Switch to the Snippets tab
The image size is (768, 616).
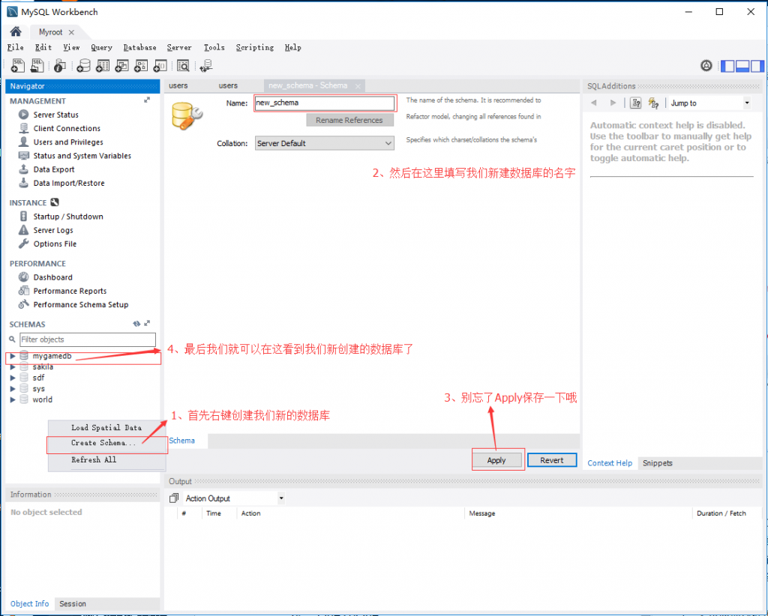tap(658, 463)
